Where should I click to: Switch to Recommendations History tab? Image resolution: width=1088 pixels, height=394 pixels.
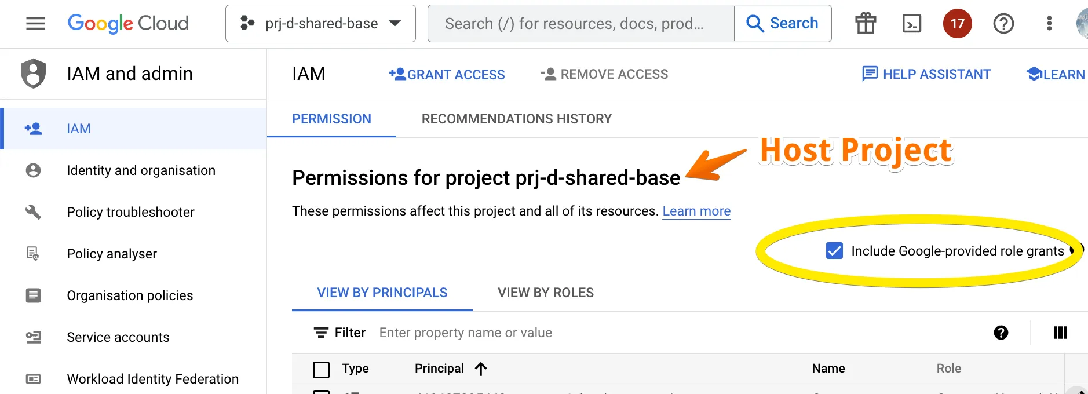click(x=516, y=119)
